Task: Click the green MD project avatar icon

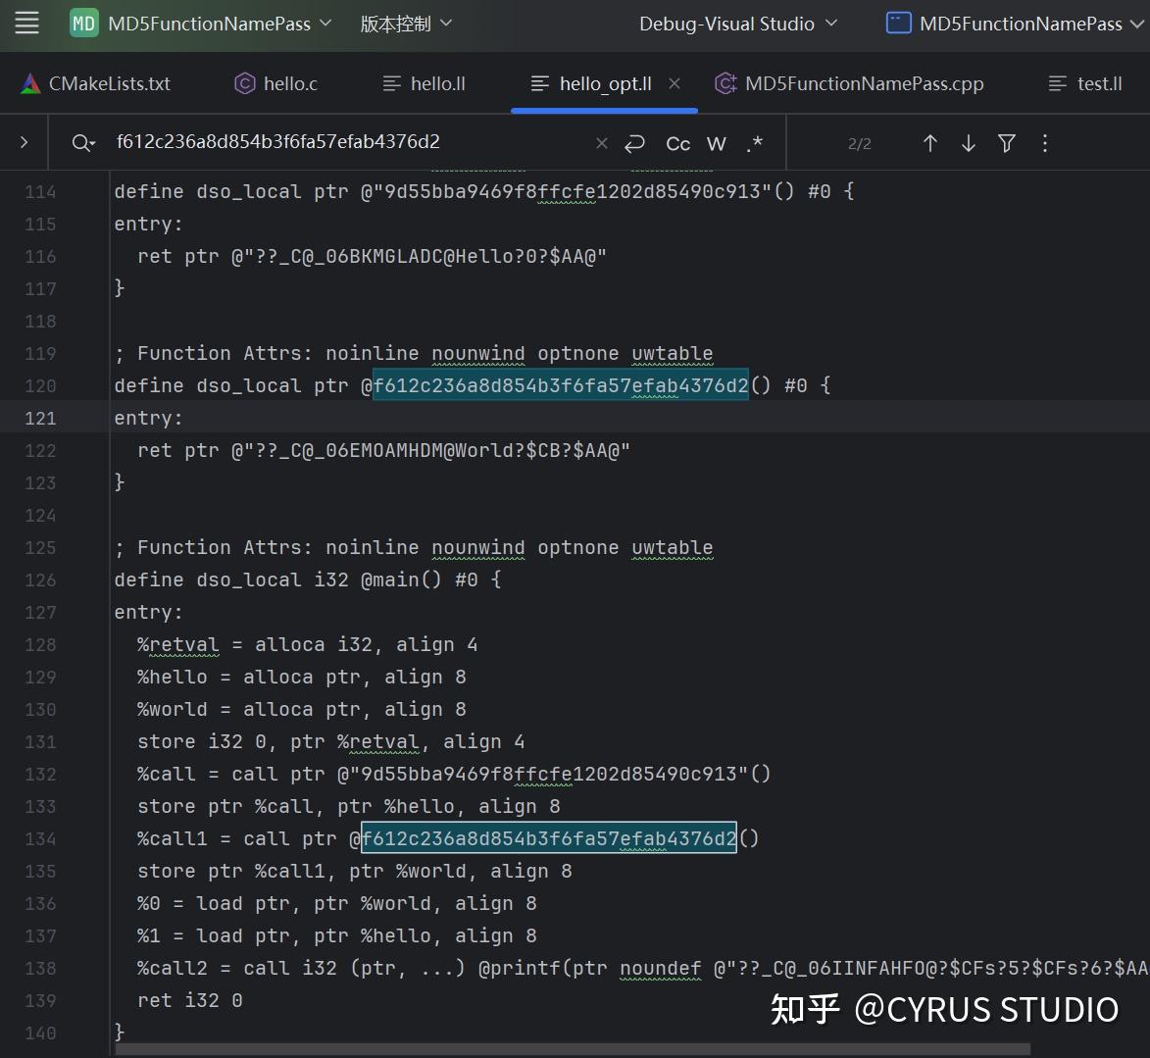Action: 83,22
